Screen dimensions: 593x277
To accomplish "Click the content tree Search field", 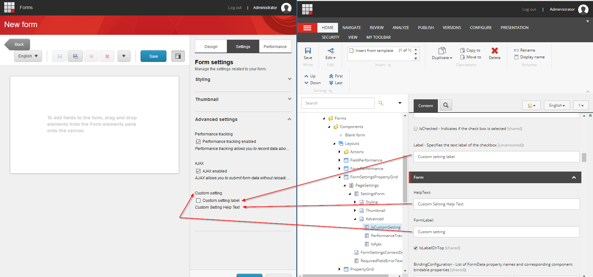I will pyautogui.click(x=338, y=103).
